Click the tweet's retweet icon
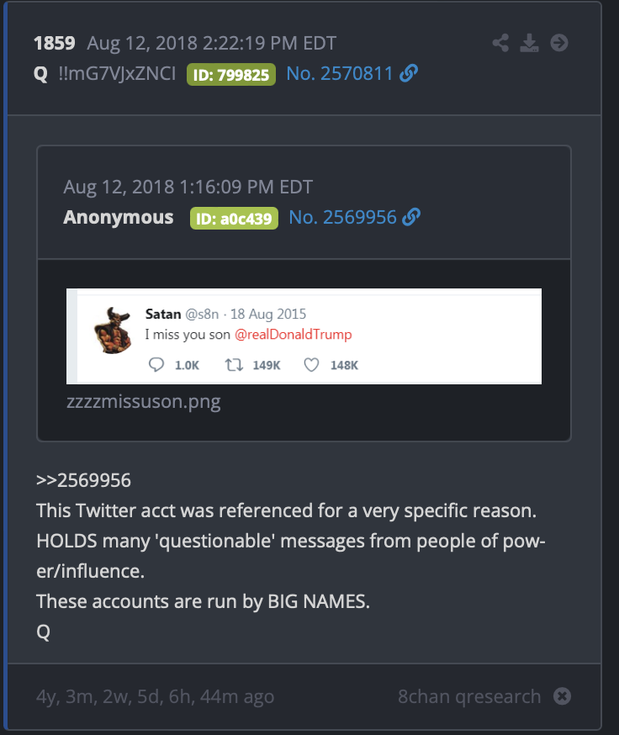The image size is (619, 735). tap(234, 365)
